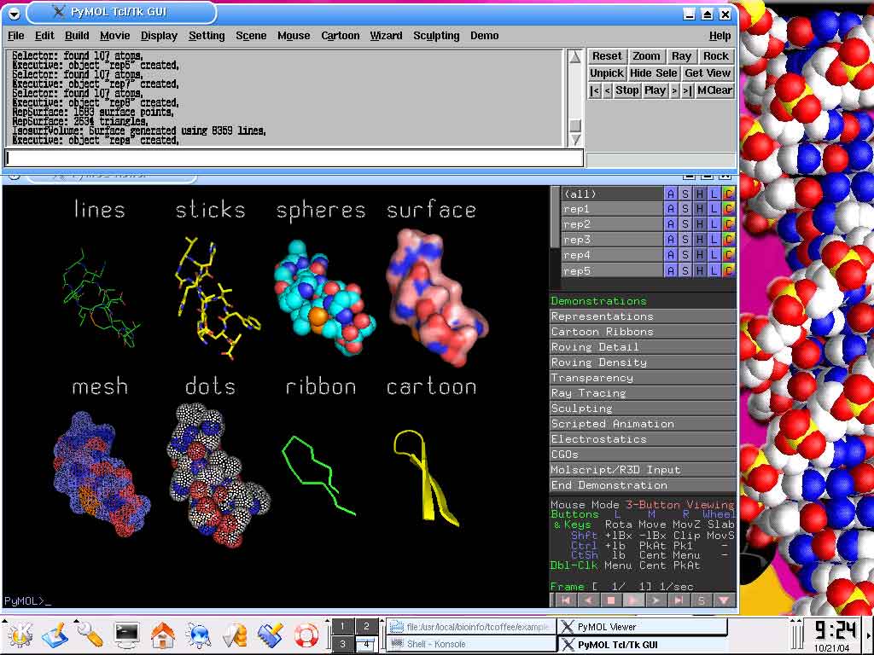
Task: Toggle visibility of rep3 object
Action: pyautogui.click(x=611, y=240)
